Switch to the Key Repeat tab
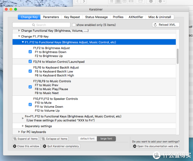The width and height of the screenshot is (193, 161). tap(72, 17)
